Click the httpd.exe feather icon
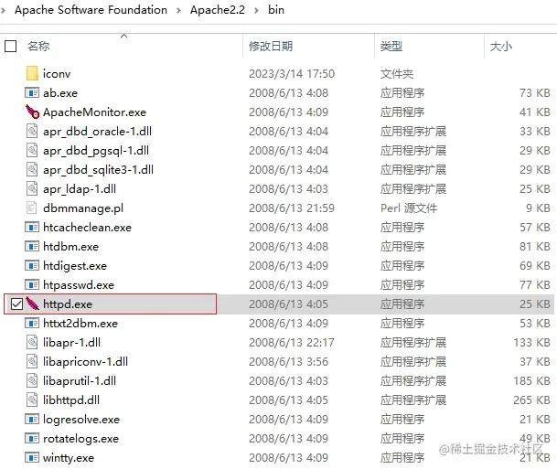Image resolution: width=557 pixels, height=469 pixels. [x=32, y=304]
